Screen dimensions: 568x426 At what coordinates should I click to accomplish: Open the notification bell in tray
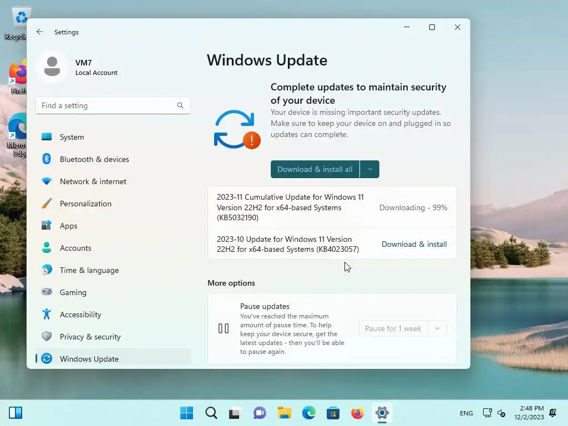553,413
